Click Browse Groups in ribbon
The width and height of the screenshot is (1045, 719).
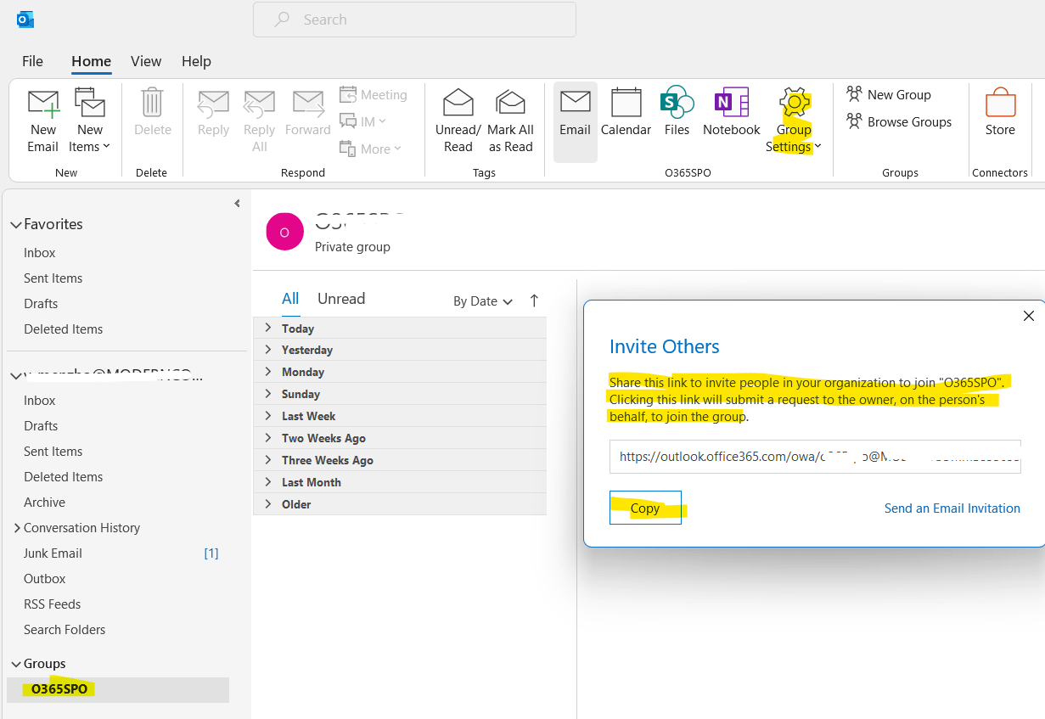coord(899,122)
